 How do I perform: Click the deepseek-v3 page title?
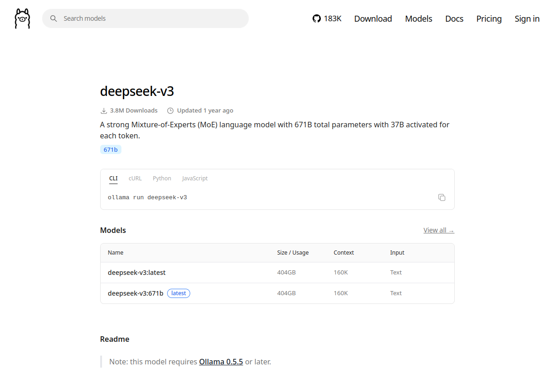click(137, 91)
